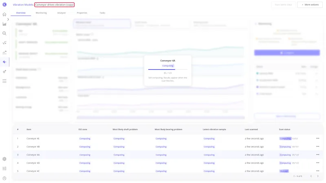This screenshot has height=183, width=326.
Task: Click the 1 – 5 of 5 pagination text
Action: coord(298,176)
